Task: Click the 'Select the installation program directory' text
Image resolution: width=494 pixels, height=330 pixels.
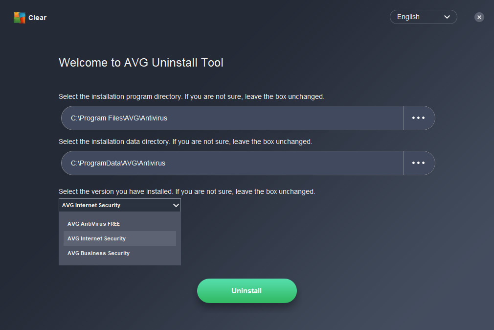Action: point(192,96)
